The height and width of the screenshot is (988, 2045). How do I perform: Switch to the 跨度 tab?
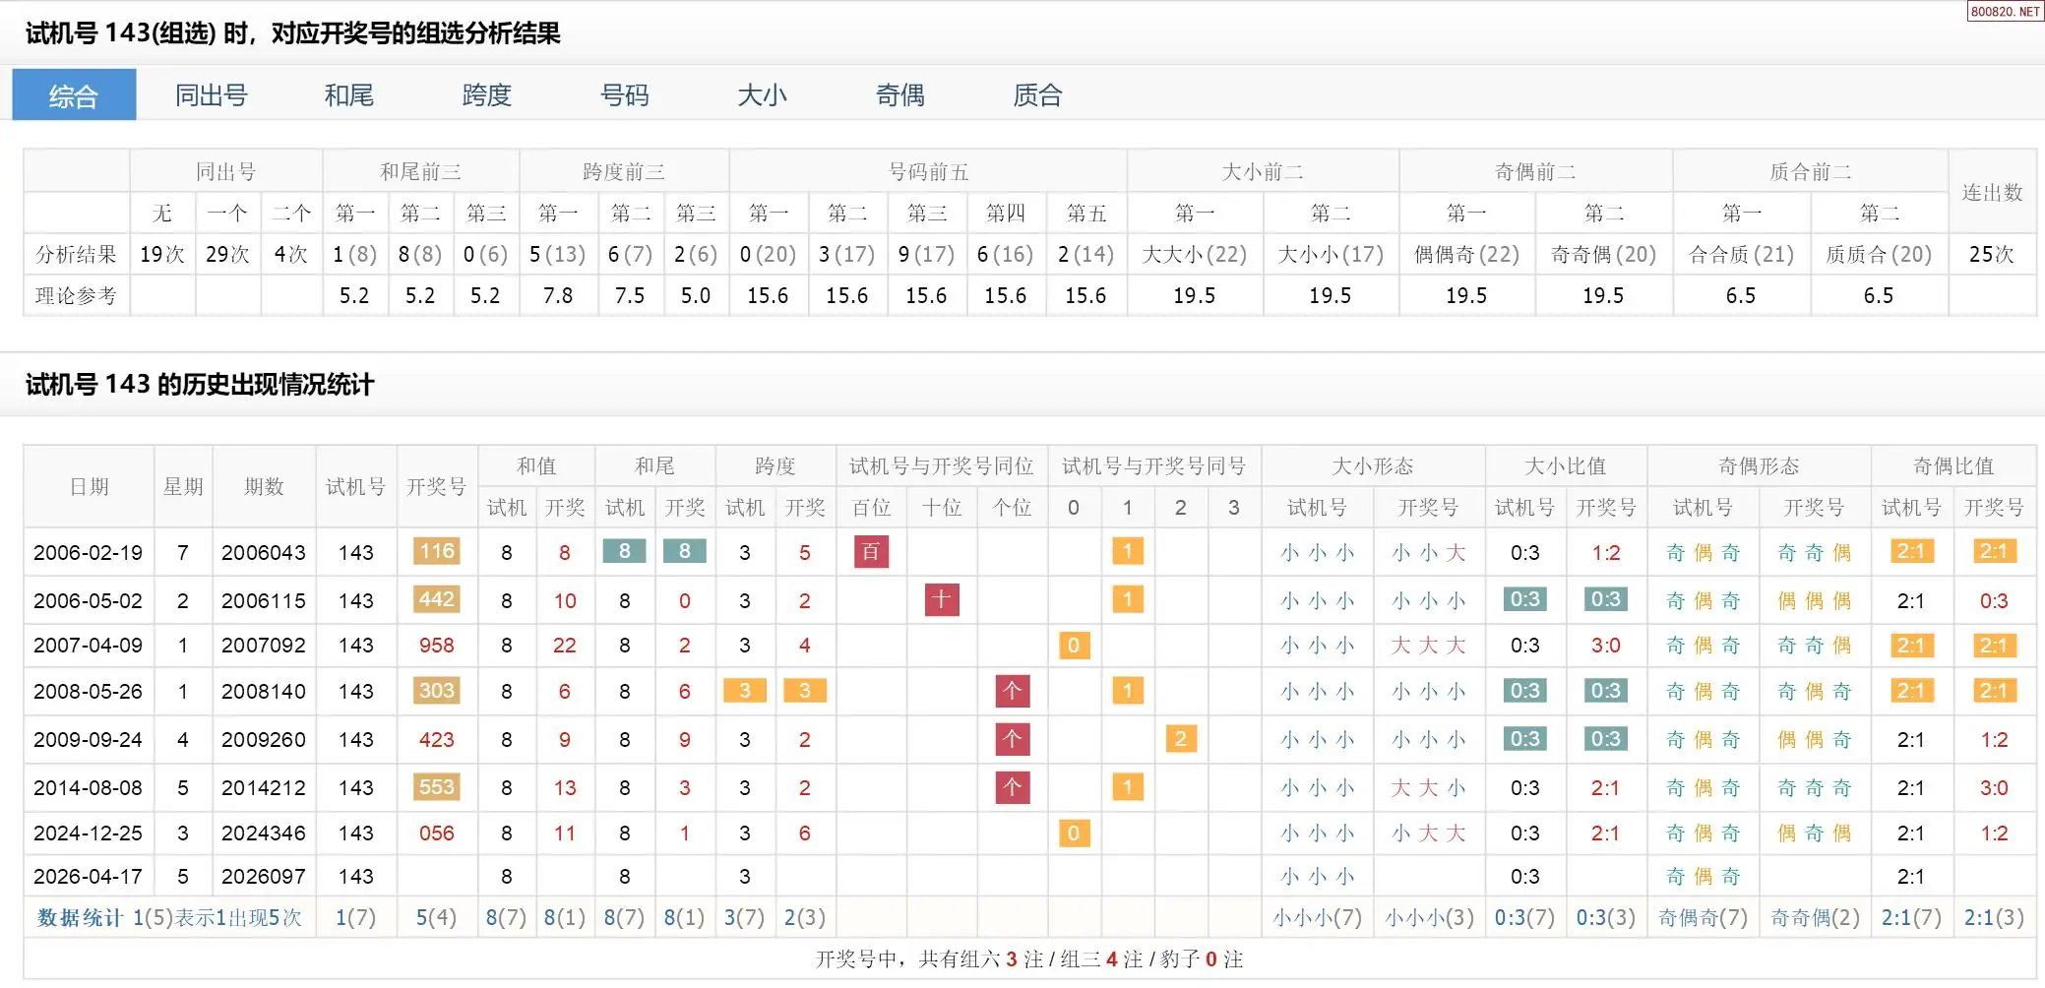click(486, 95)
